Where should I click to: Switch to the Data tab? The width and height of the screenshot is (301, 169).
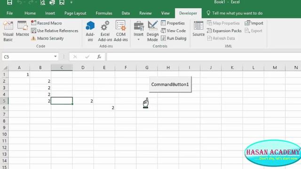pos(126,13)
